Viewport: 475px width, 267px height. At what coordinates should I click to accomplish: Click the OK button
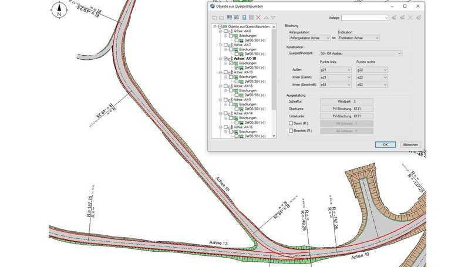(385, 144)
